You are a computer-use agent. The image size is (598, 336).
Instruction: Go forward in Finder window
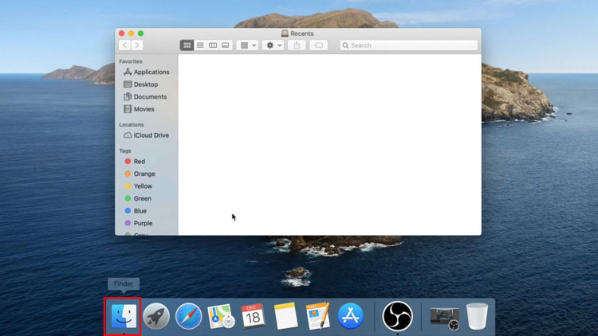click(x=137, y=45)
